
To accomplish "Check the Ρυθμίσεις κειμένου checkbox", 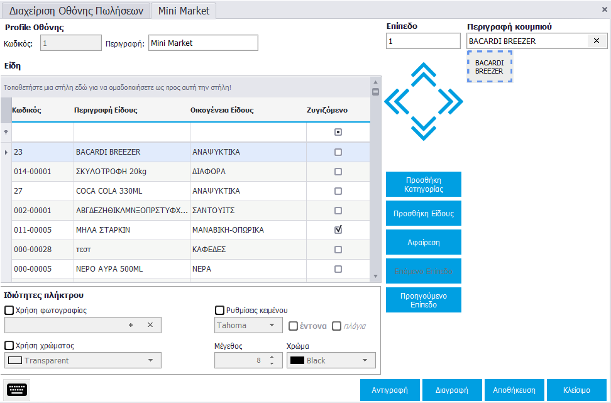I will (x=220, y=310).
